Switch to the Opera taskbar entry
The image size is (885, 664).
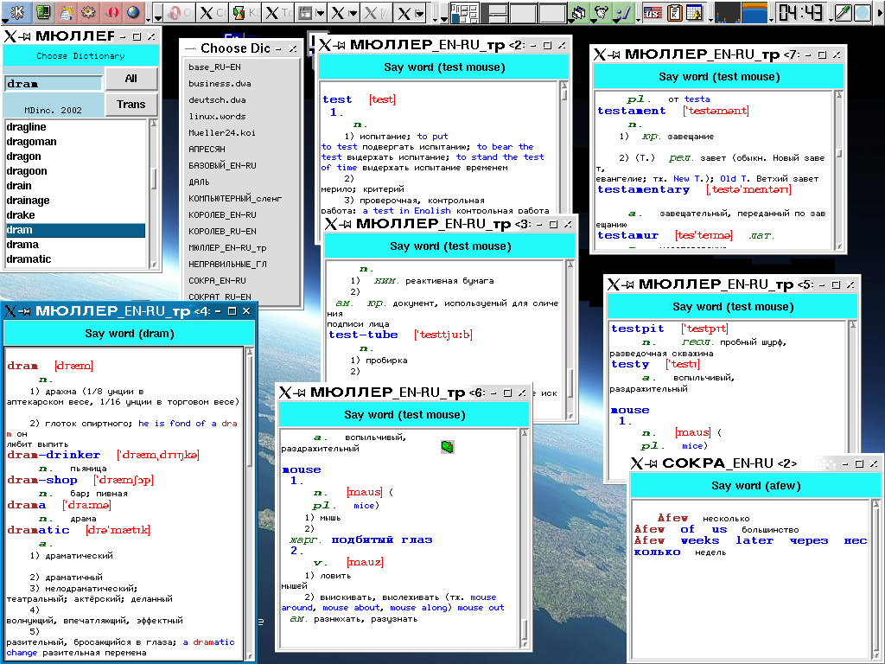(x=180, y=12)
